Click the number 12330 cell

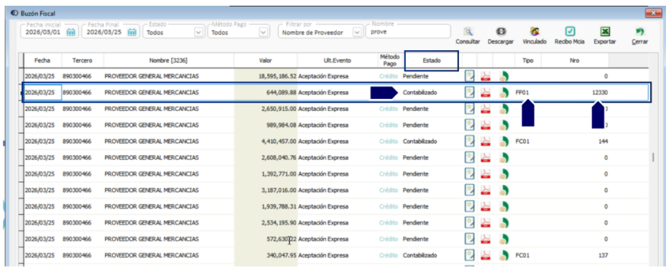[600, 92]
